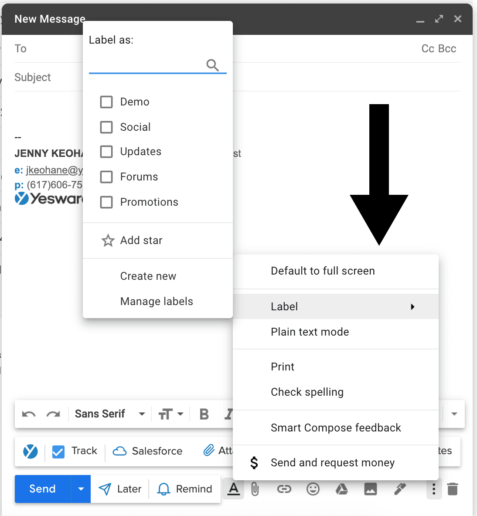Uncheck the Yesware Track checkbox

point(58,451)
